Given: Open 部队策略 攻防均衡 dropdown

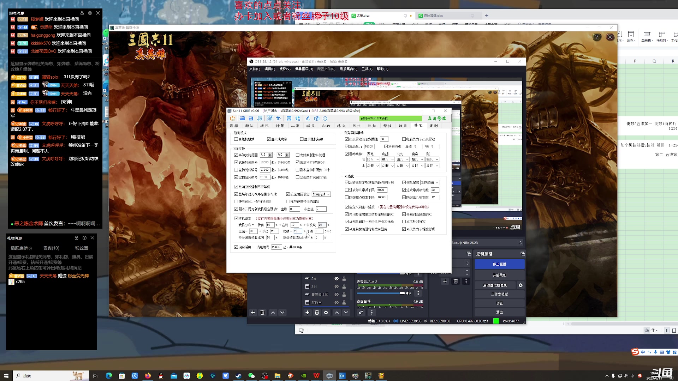Looking at the screenshot, I should 430,183.
